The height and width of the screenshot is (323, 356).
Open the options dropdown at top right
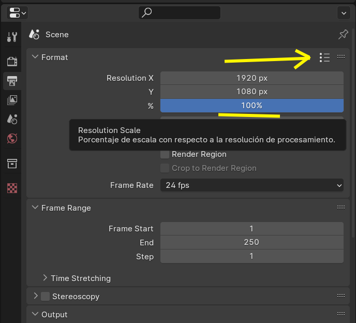point(343,12)
